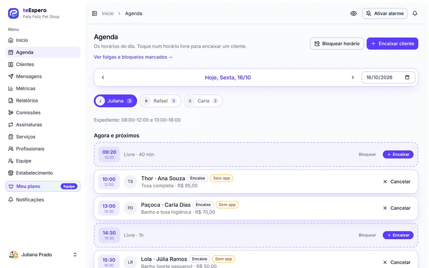
Task: Click the Encaixar cliente button
Action: (x=392, y=43)
